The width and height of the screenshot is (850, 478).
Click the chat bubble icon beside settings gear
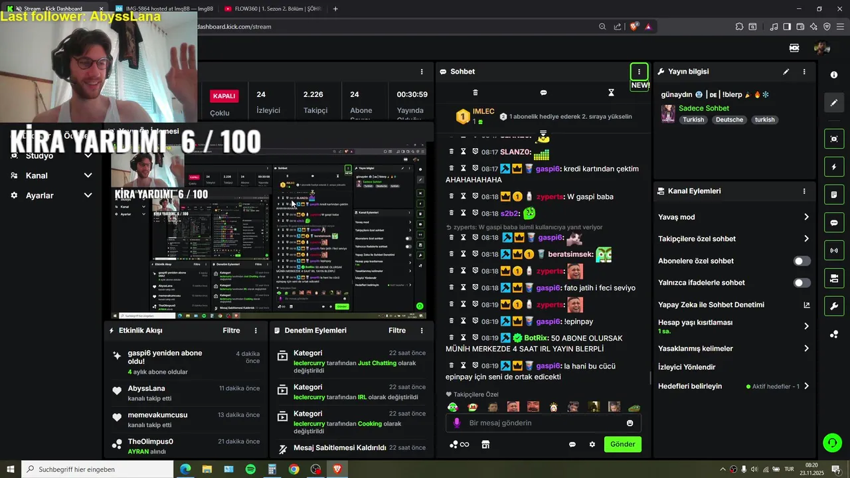coord(572,444)
